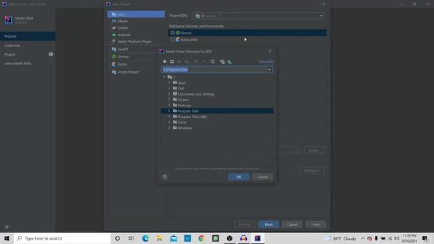
Task: Select Maven project type
Action: [x=136, y=21]
